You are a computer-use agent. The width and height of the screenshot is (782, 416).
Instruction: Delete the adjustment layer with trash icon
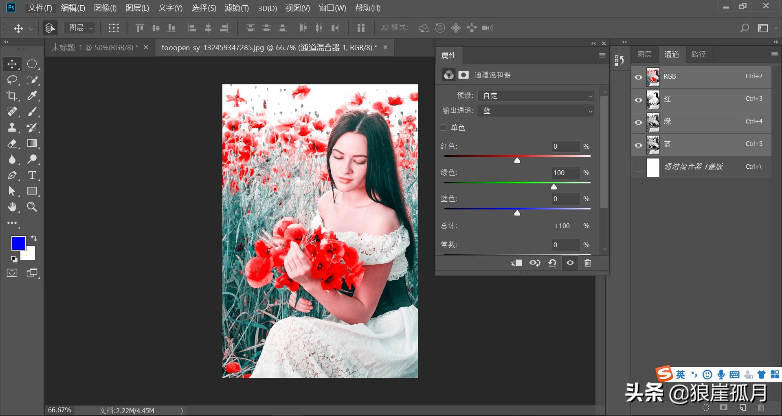coord(587,263)
